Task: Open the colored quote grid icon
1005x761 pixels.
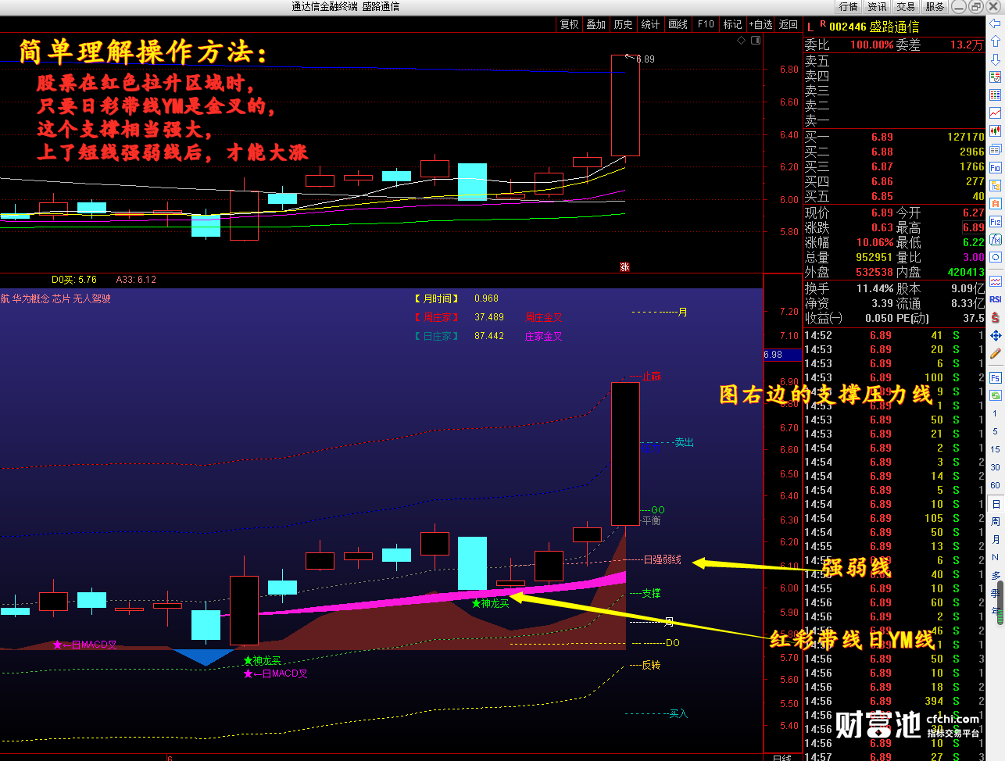Action: click(995, 95)
